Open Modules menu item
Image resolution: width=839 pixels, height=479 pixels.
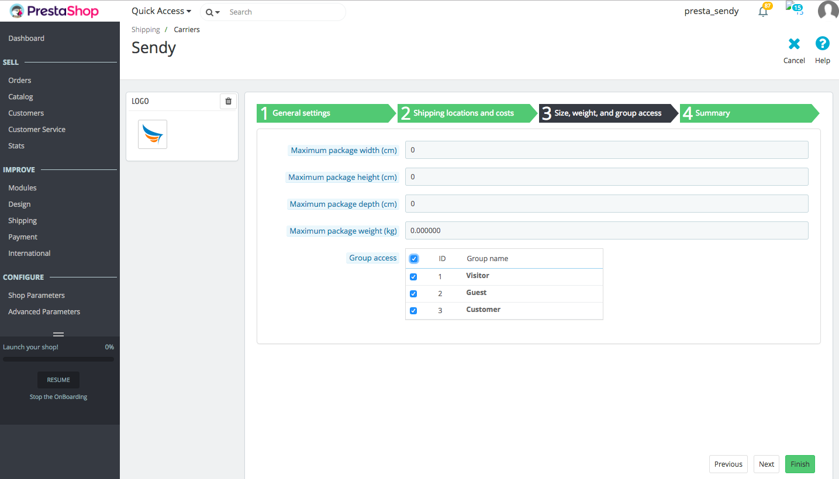(22, 188)
